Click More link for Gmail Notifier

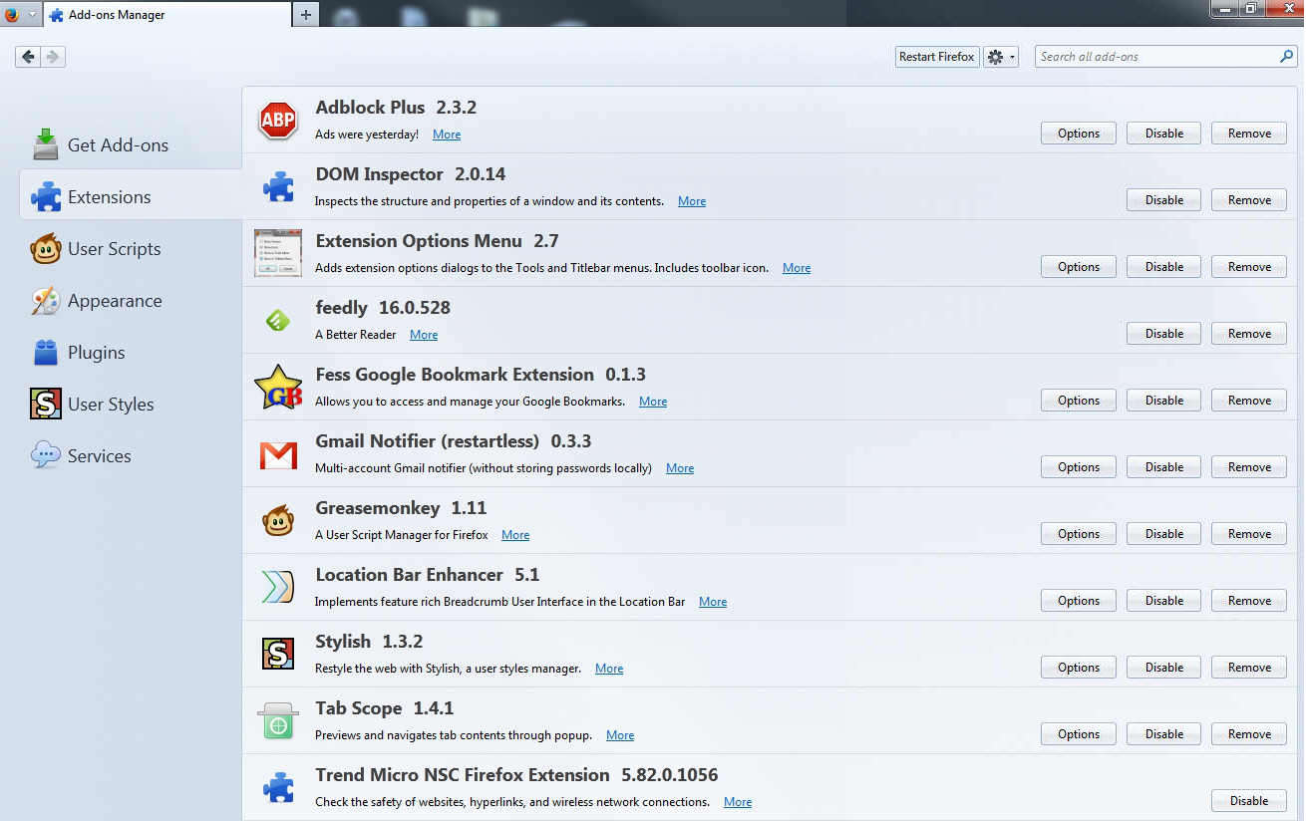pyautogui.click(x=680, y=468)
